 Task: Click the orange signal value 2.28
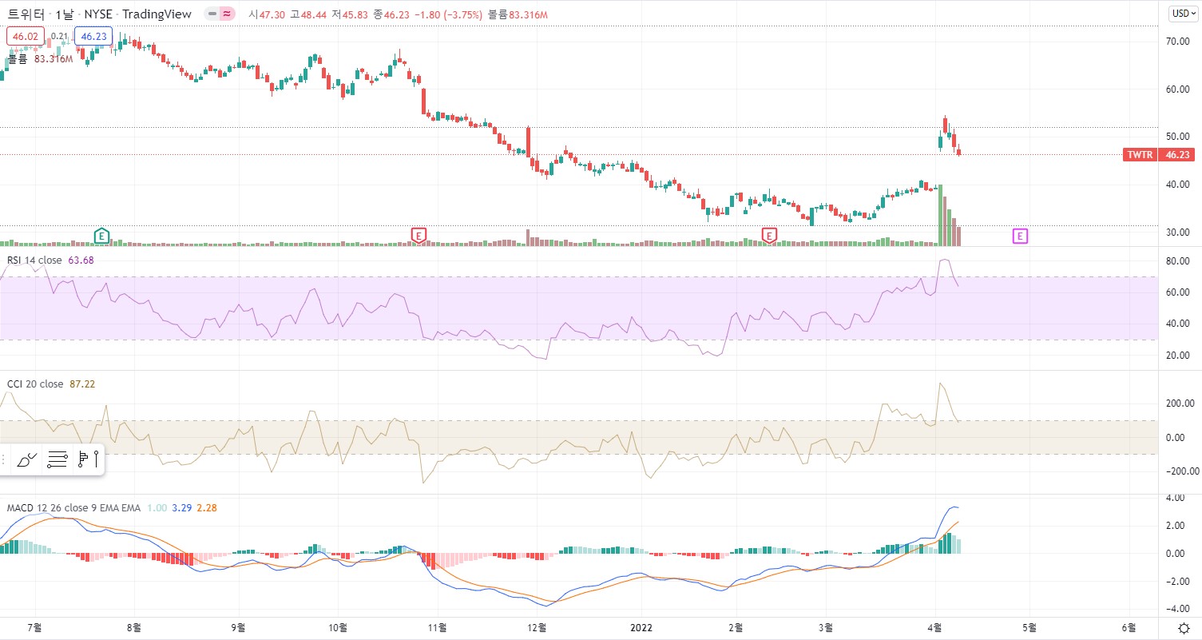[206, 507]
